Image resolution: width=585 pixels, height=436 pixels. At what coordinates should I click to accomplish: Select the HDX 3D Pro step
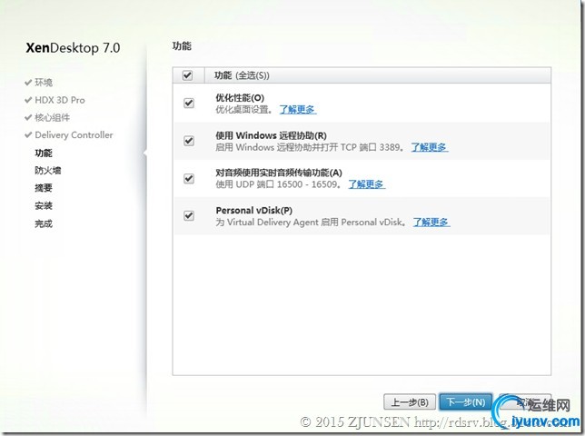click(x=60, y=100)
